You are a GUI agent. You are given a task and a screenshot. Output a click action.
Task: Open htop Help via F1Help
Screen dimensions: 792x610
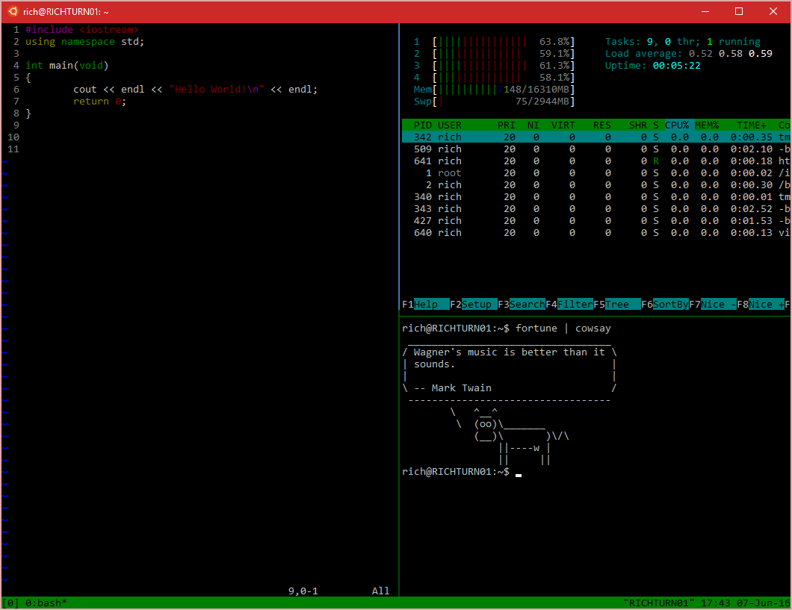[427, 304]
